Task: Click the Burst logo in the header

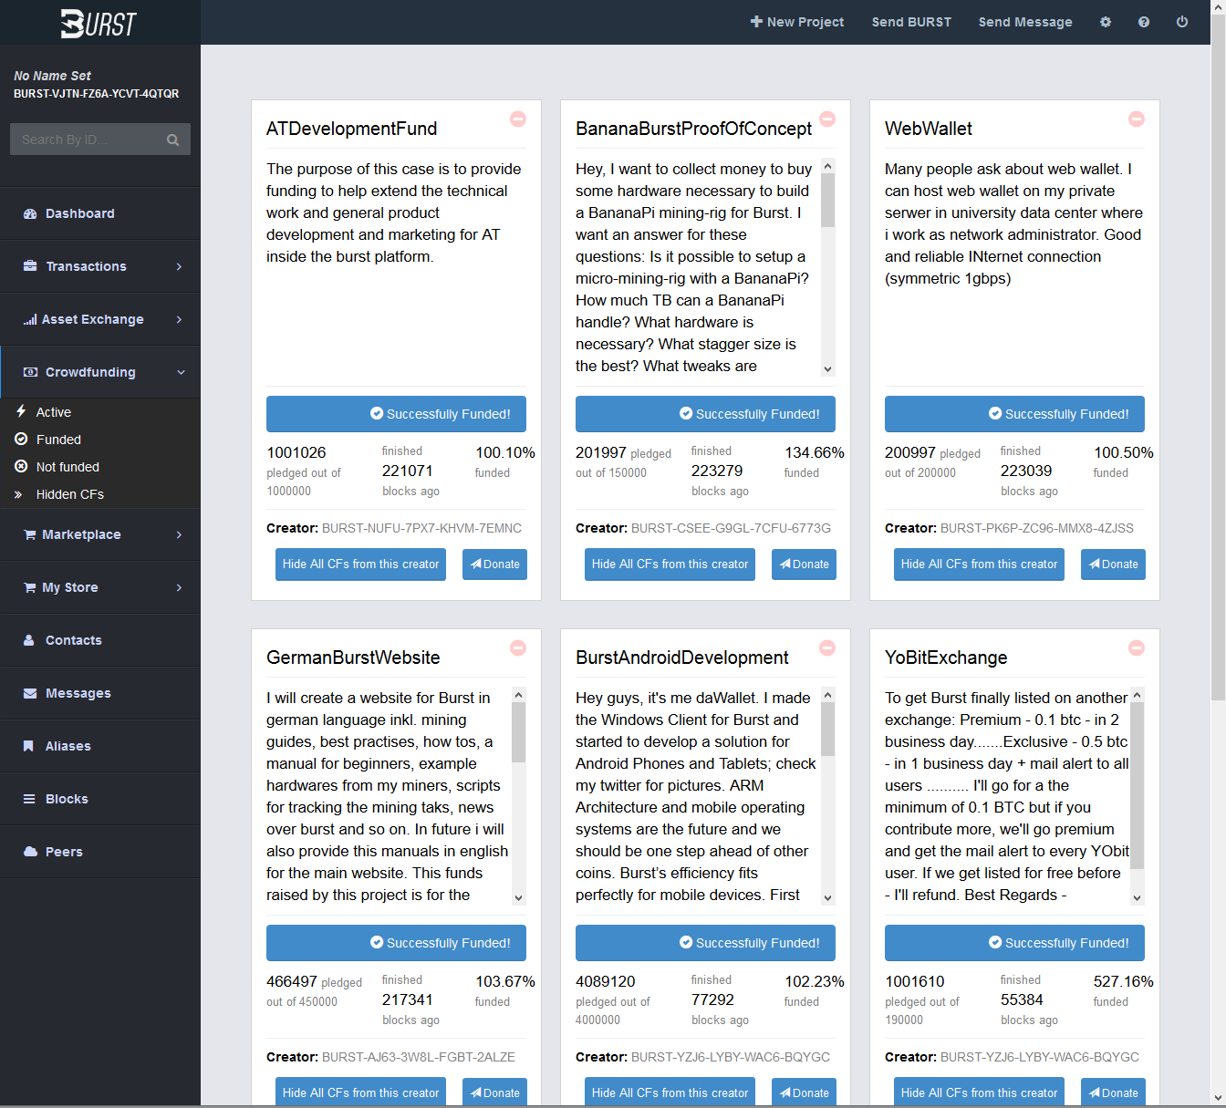Action: coord(99,23)
